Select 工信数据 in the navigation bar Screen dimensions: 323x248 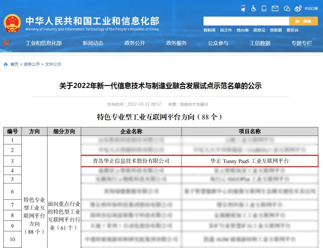click(x=260, y=43)
